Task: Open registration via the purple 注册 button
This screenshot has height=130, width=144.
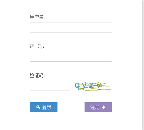Action: click(x=98, y=107)
